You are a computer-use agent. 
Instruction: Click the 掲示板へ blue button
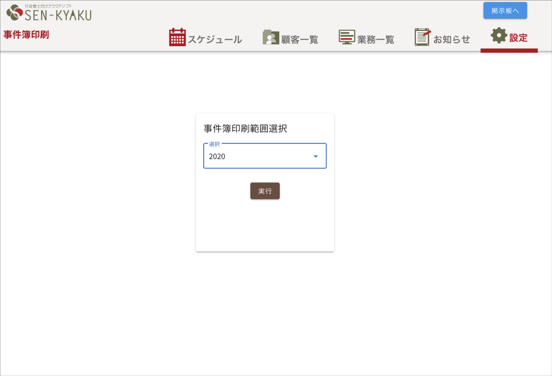[505, 10]
